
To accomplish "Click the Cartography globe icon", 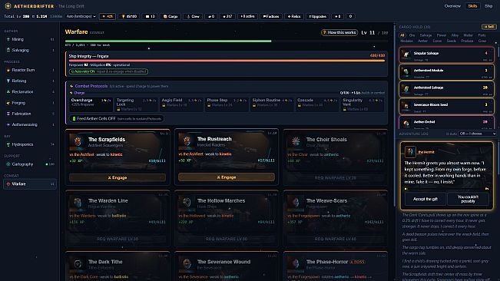I will coord(8,164).
